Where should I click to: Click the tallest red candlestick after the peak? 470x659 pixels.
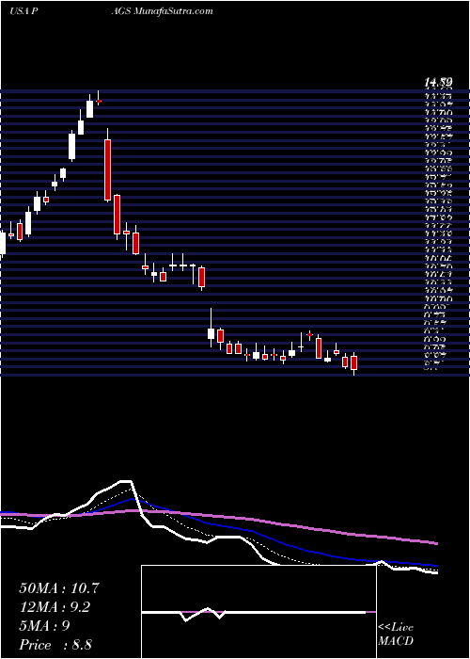coord(107,169)
